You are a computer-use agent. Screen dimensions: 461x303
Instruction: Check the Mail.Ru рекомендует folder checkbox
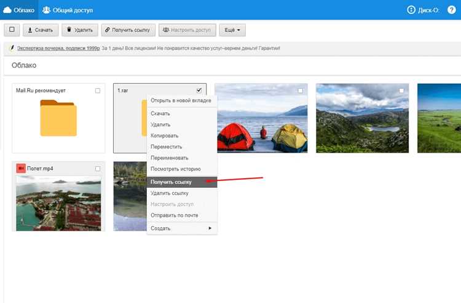pyautogui.click(x=98, y=91)
